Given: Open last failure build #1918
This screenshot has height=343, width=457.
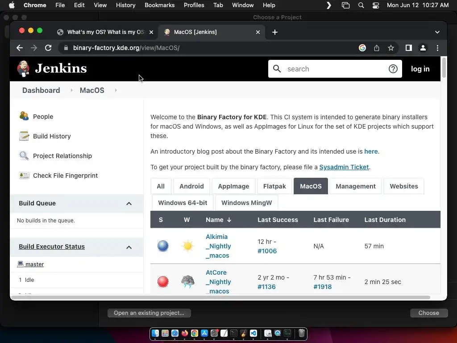Looking at the screenshot, I should [322, 287].
